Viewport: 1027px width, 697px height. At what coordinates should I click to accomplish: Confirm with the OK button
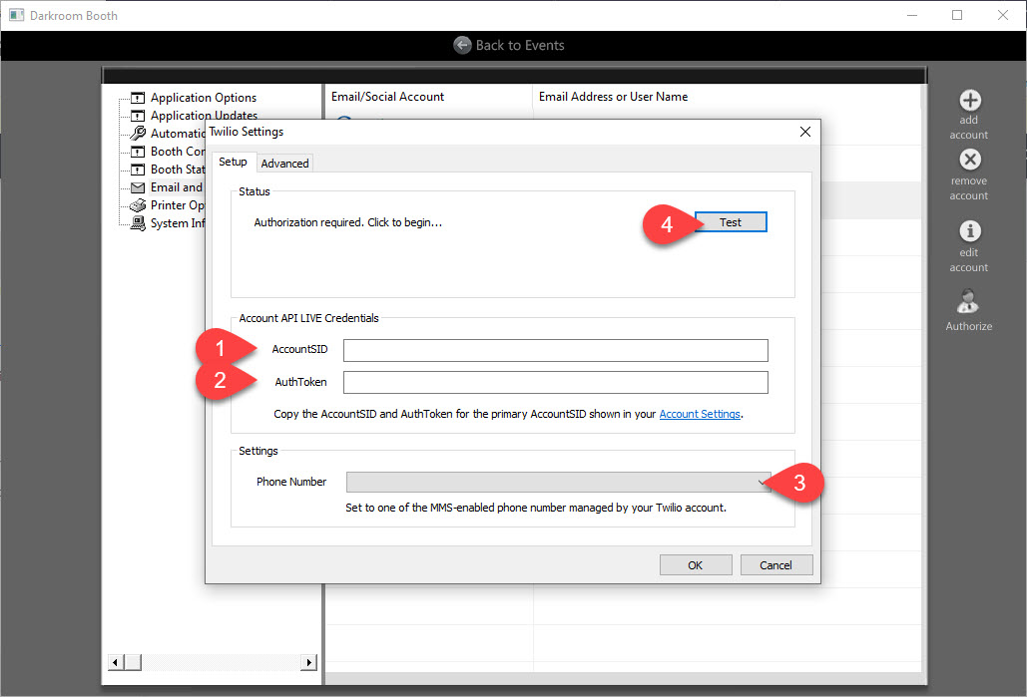(x=696, y=565)
